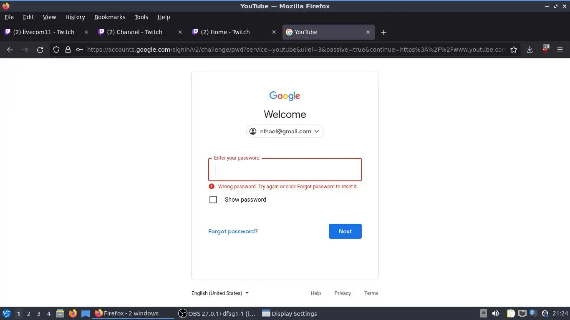Bookmark this page with the star icon

click(514, 50)
